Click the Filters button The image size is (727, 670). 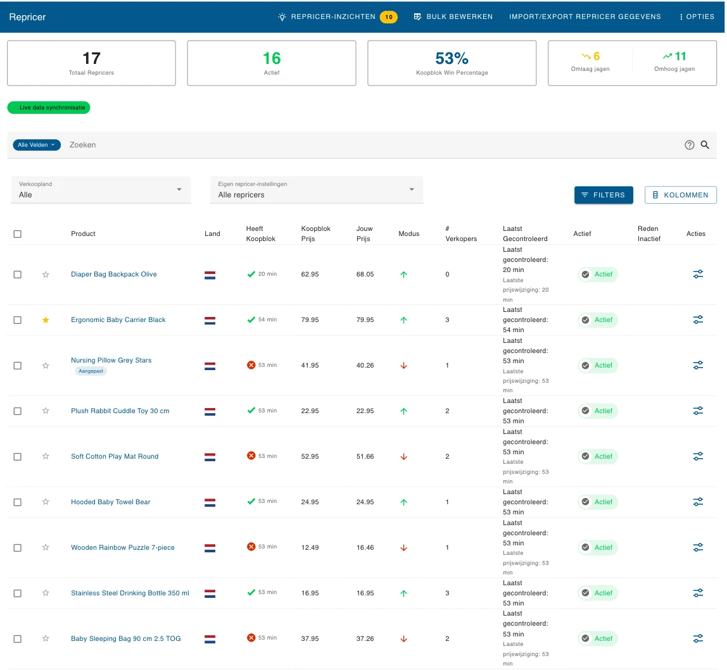[x=604, y=195]
